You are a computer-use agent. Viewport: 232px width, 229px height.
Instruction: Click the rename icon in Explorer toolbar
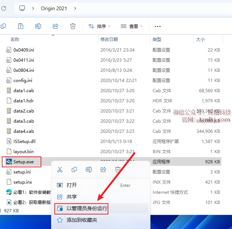click(38, 26)
